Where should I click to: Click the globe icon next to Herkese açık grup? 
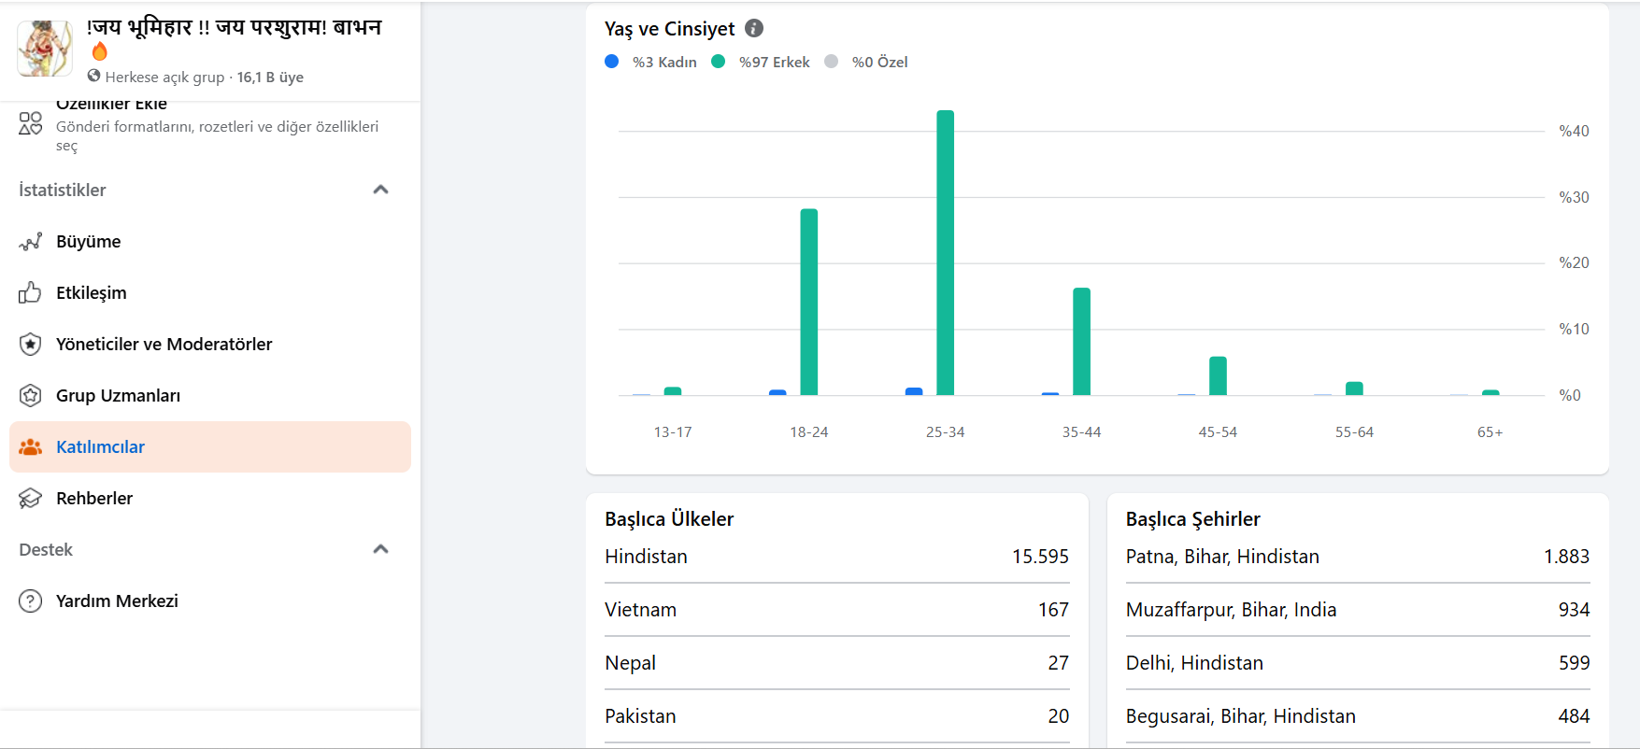pyautogui.click(x=93, y=76)
